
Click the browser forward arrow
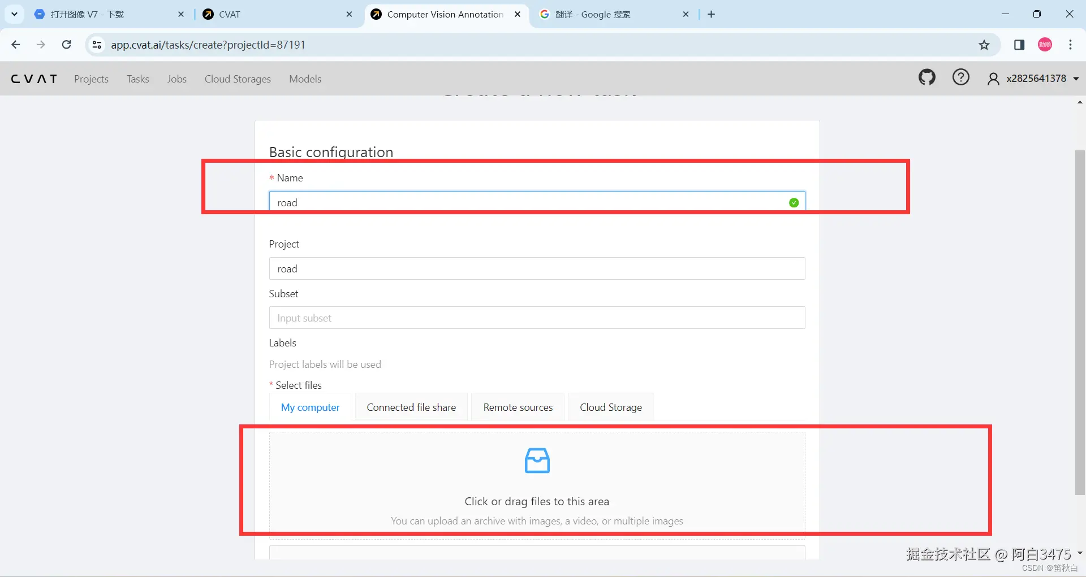41,45
